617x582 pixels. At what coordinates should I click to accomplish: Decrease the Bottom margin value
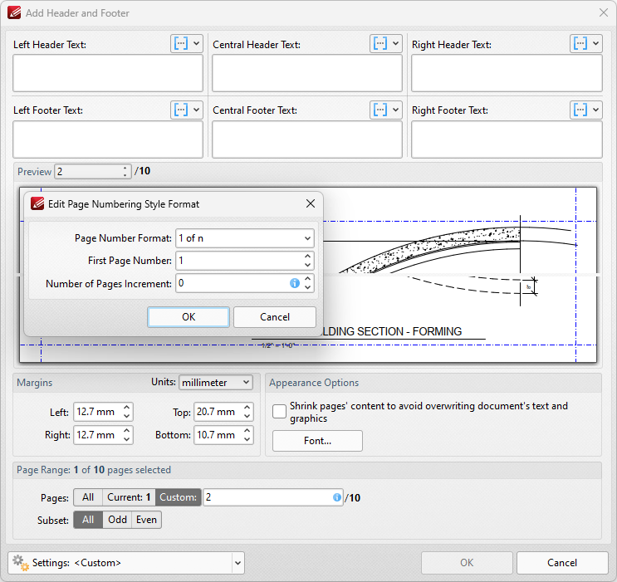pos(247,439)
